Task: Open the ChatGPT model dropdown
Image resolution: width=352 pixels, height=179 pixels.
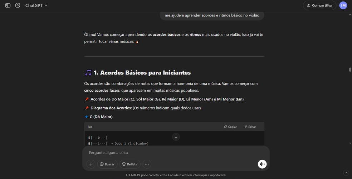Action: click(36, 5)
